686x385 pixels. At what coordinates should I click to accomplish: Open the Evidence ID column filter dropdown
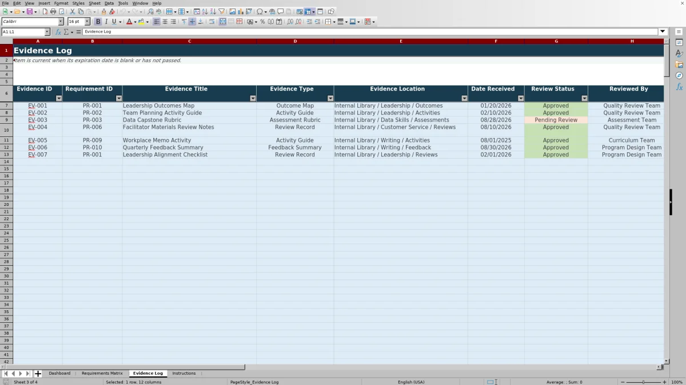[x=58, y=99]
